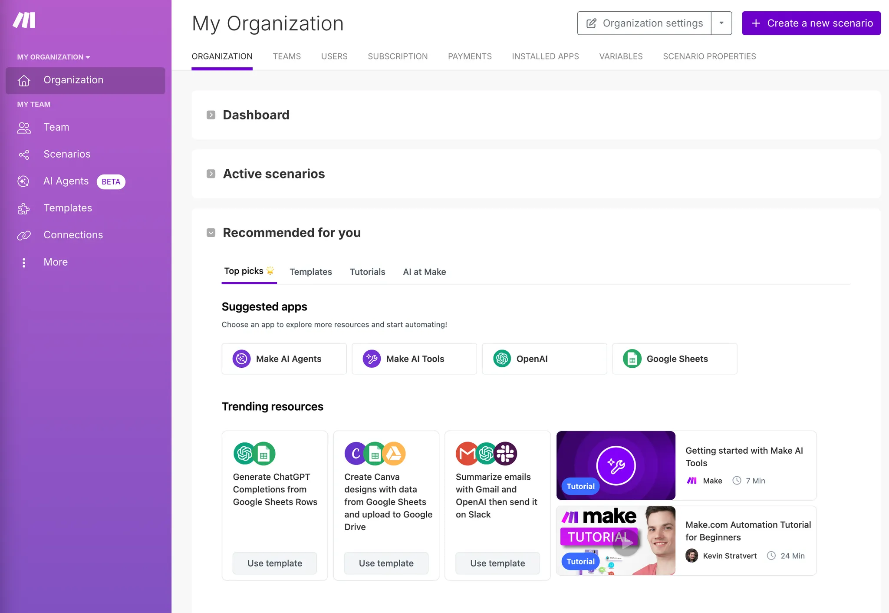Open Organization settings dropdown arrow
This screenshot has height=613, width=889.
721,23
